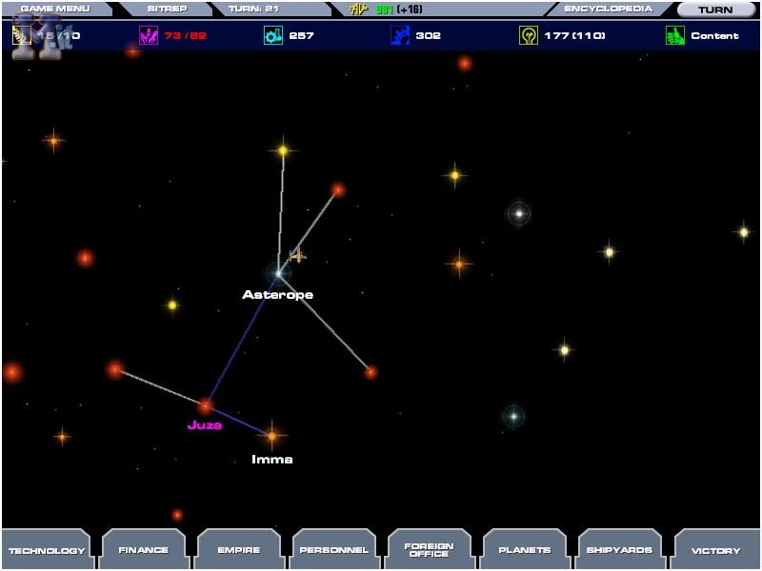Image resolution: width=762 pixels, height=571 pixels.
Task: Select the Asterope star system
Action: point(278,274)
